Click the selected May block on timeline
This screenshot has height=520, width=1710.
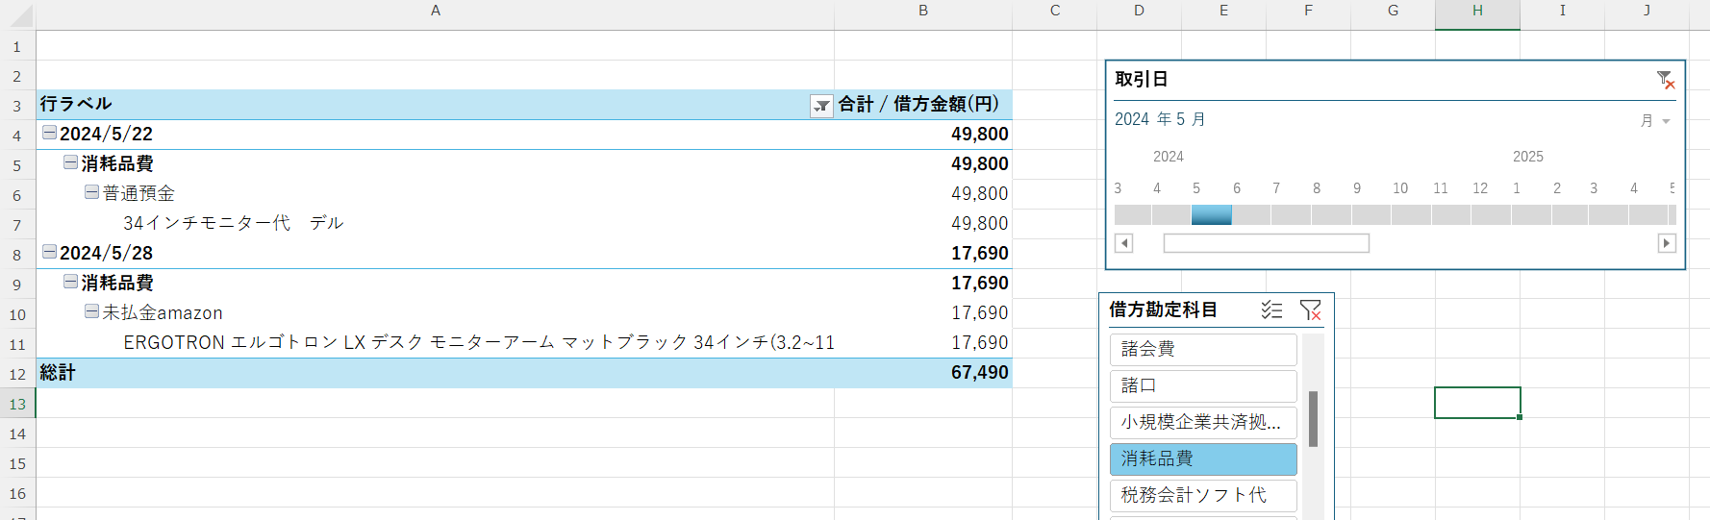(1211, 215)
